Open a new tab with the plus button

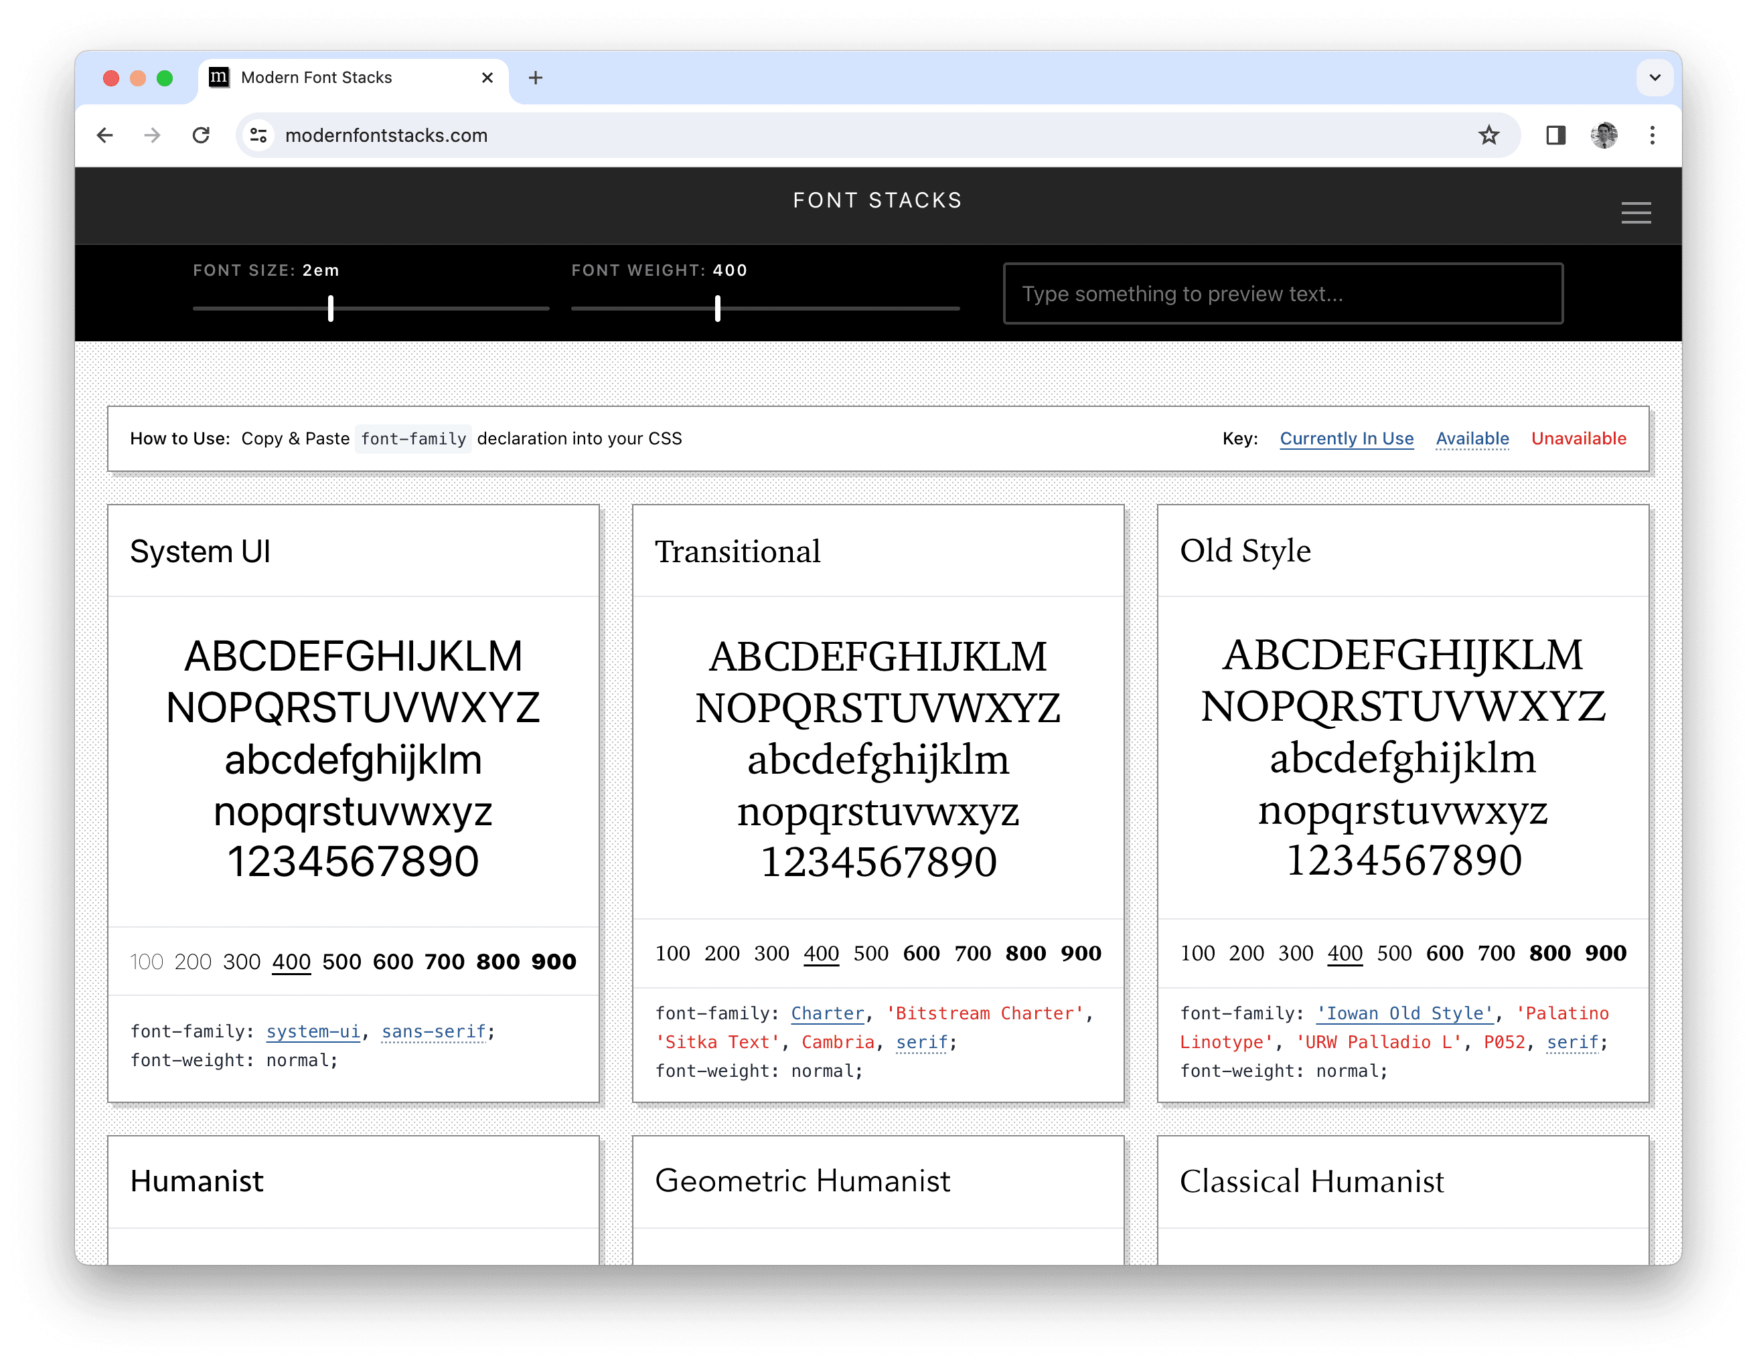click(535, 77)
